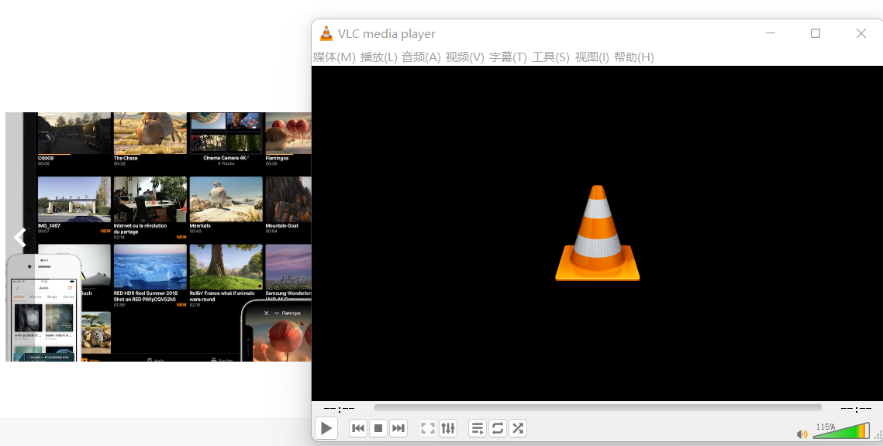Image resolution: width=883 pixels, height=446 pixels.
Task: Open the 音频(A) menu
Action: click(x=421, y=57)
